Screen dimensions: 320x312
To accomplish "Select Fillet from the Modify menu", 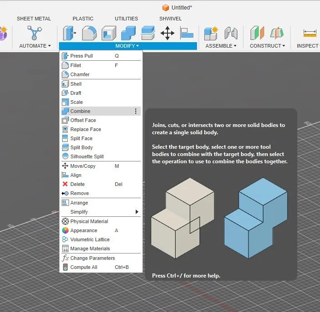I will click(101, 65).
